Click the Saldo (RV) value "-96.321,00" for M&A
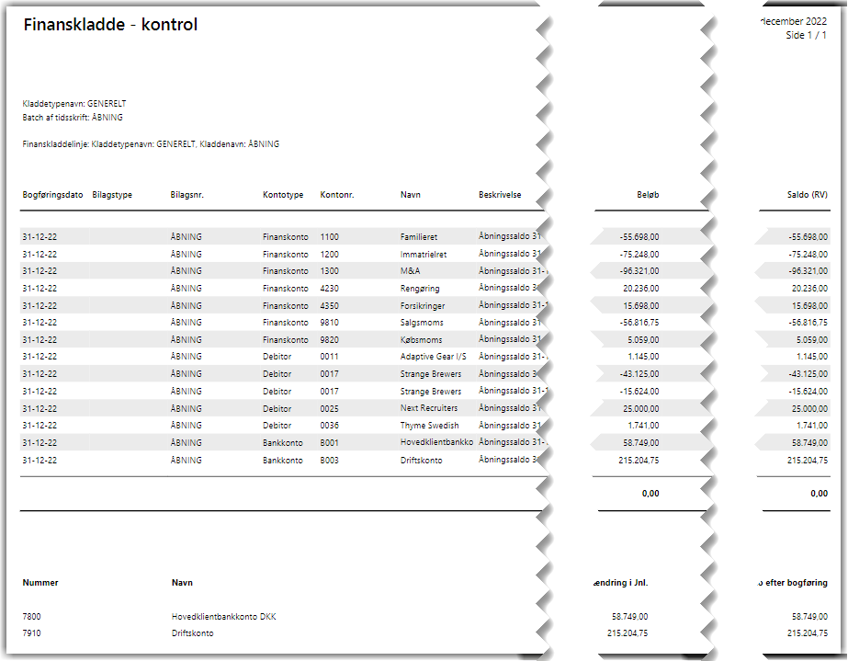Viewport: 848px width, 661px height. click(808, 271)
